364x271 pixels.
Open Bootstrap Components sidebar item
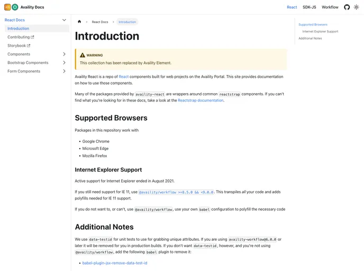point(28,62)
